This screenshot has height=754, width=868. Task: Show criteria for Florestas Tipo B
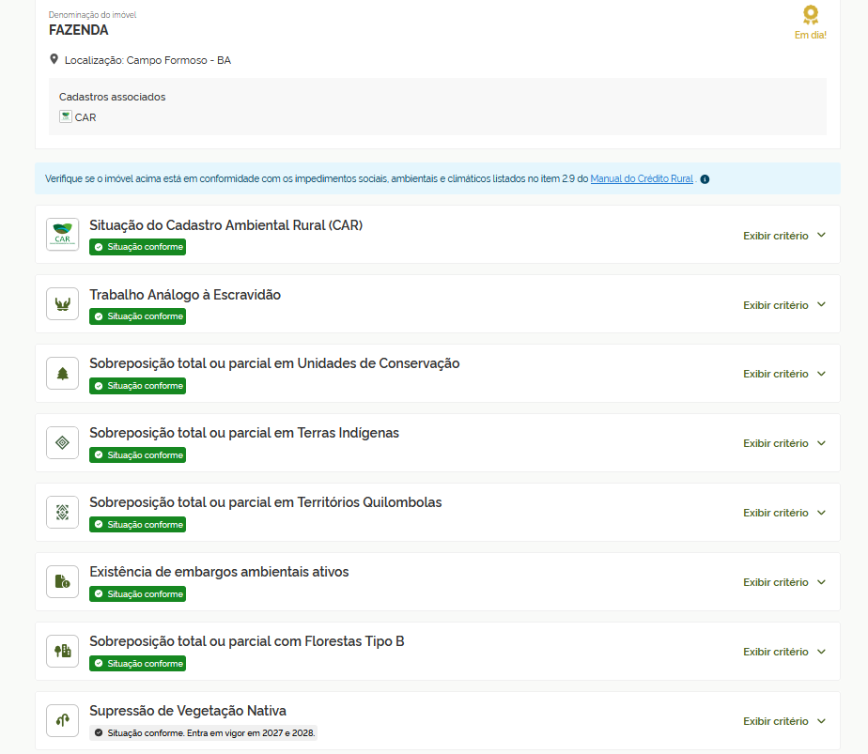[x=784, y=652]
